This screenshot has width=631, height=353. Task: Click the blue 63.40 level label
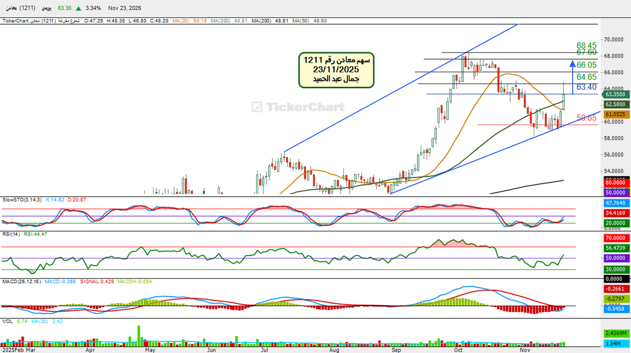click(x=586, y=87)
